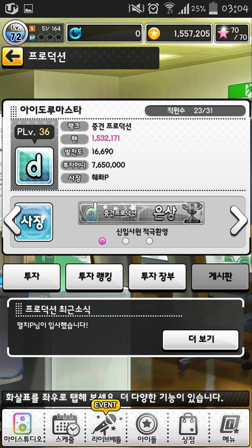Expand recent news with 더 보기
Image resolution: width=252 pixels, height=448 pixels.
(200, 339)
